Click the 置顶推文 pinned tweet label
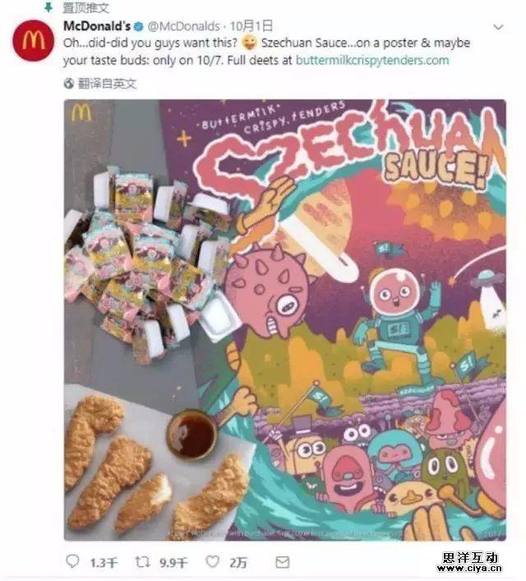 pyautogui.click(x=86, y=7)
